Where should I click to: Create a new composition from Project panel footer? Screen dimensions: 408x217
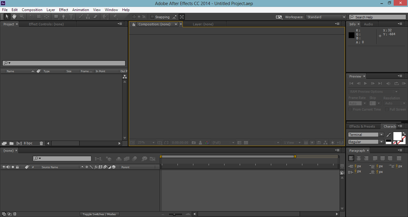tap(19, 143)
